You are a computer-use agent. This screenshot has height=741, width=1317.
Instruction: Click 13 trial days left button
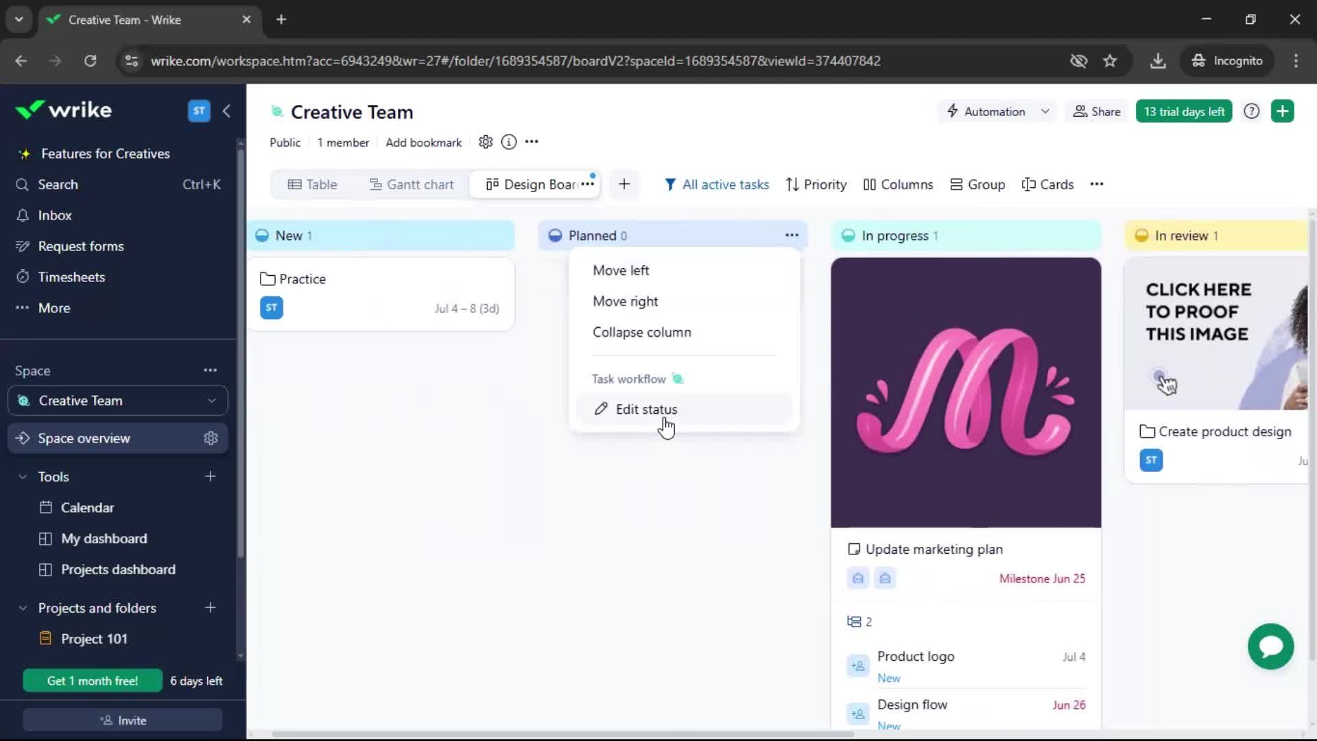(1184, 111)
